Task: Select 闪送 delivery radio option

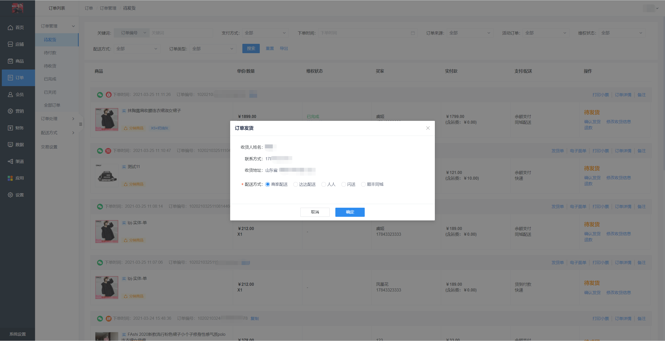Action: click(x=343, y=184)
